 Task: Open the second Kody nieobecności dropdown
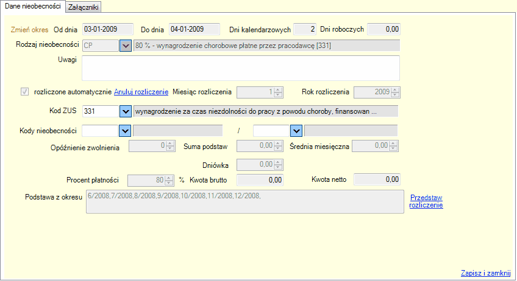[x=296, y=130]
